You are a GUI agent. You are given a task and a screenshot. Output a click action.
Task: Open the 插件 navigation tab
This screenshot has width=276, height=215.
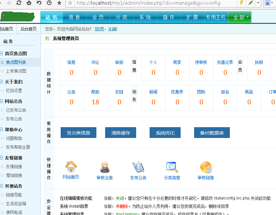(x=169, y=17)
